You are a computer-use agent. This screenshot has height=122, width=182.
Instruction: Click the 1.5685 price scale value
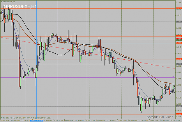(x=179, y=28)
